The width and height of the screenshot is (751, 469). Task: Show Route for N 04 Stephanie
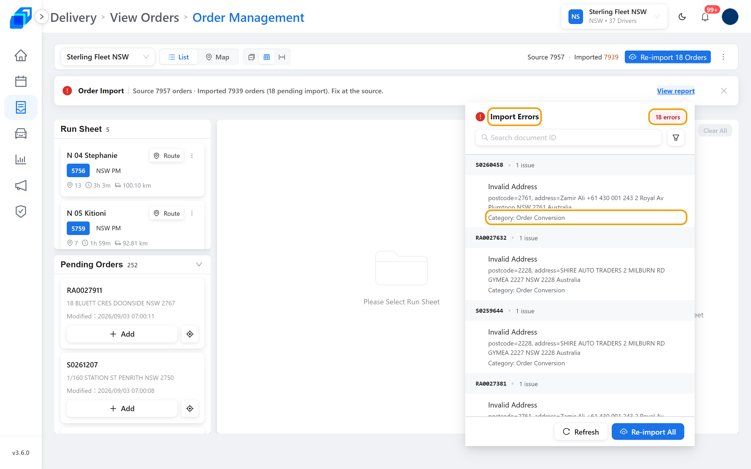pos(167,155)
